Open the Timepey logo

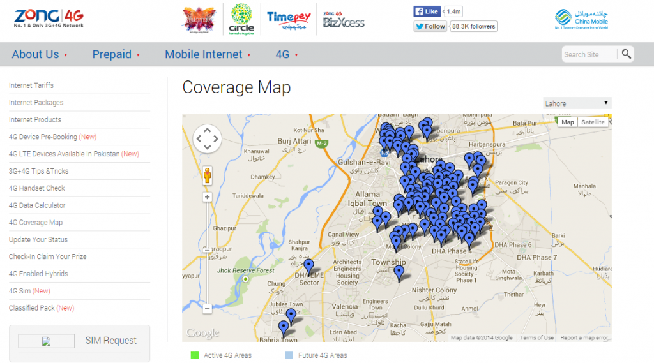[289, 20]
